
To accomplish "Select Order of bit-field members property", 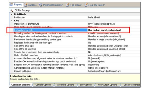I will (x=26, y=55).
